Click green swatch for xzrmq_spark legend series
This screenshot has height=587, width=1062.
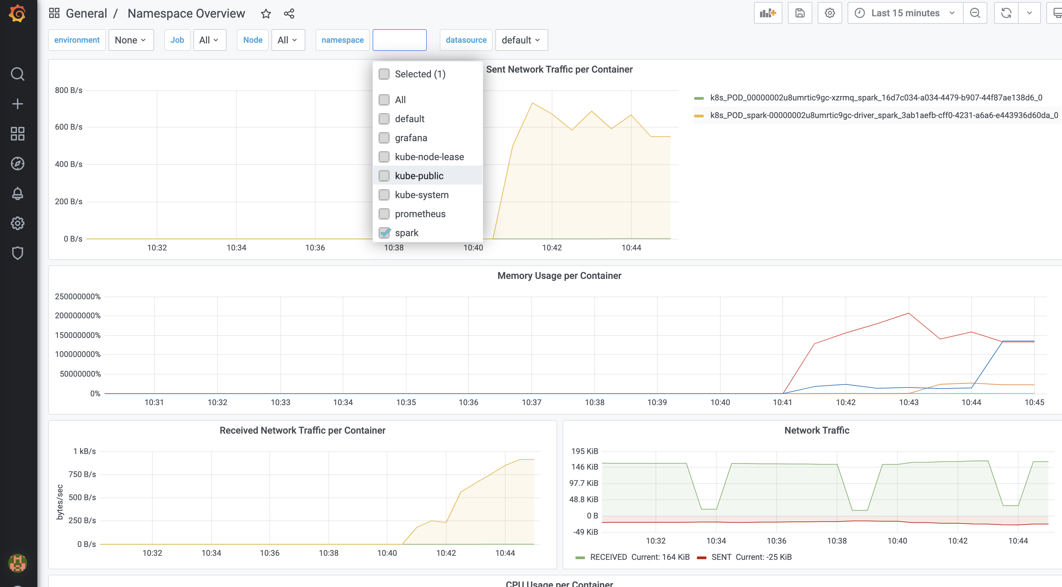(x=698, y=98)
